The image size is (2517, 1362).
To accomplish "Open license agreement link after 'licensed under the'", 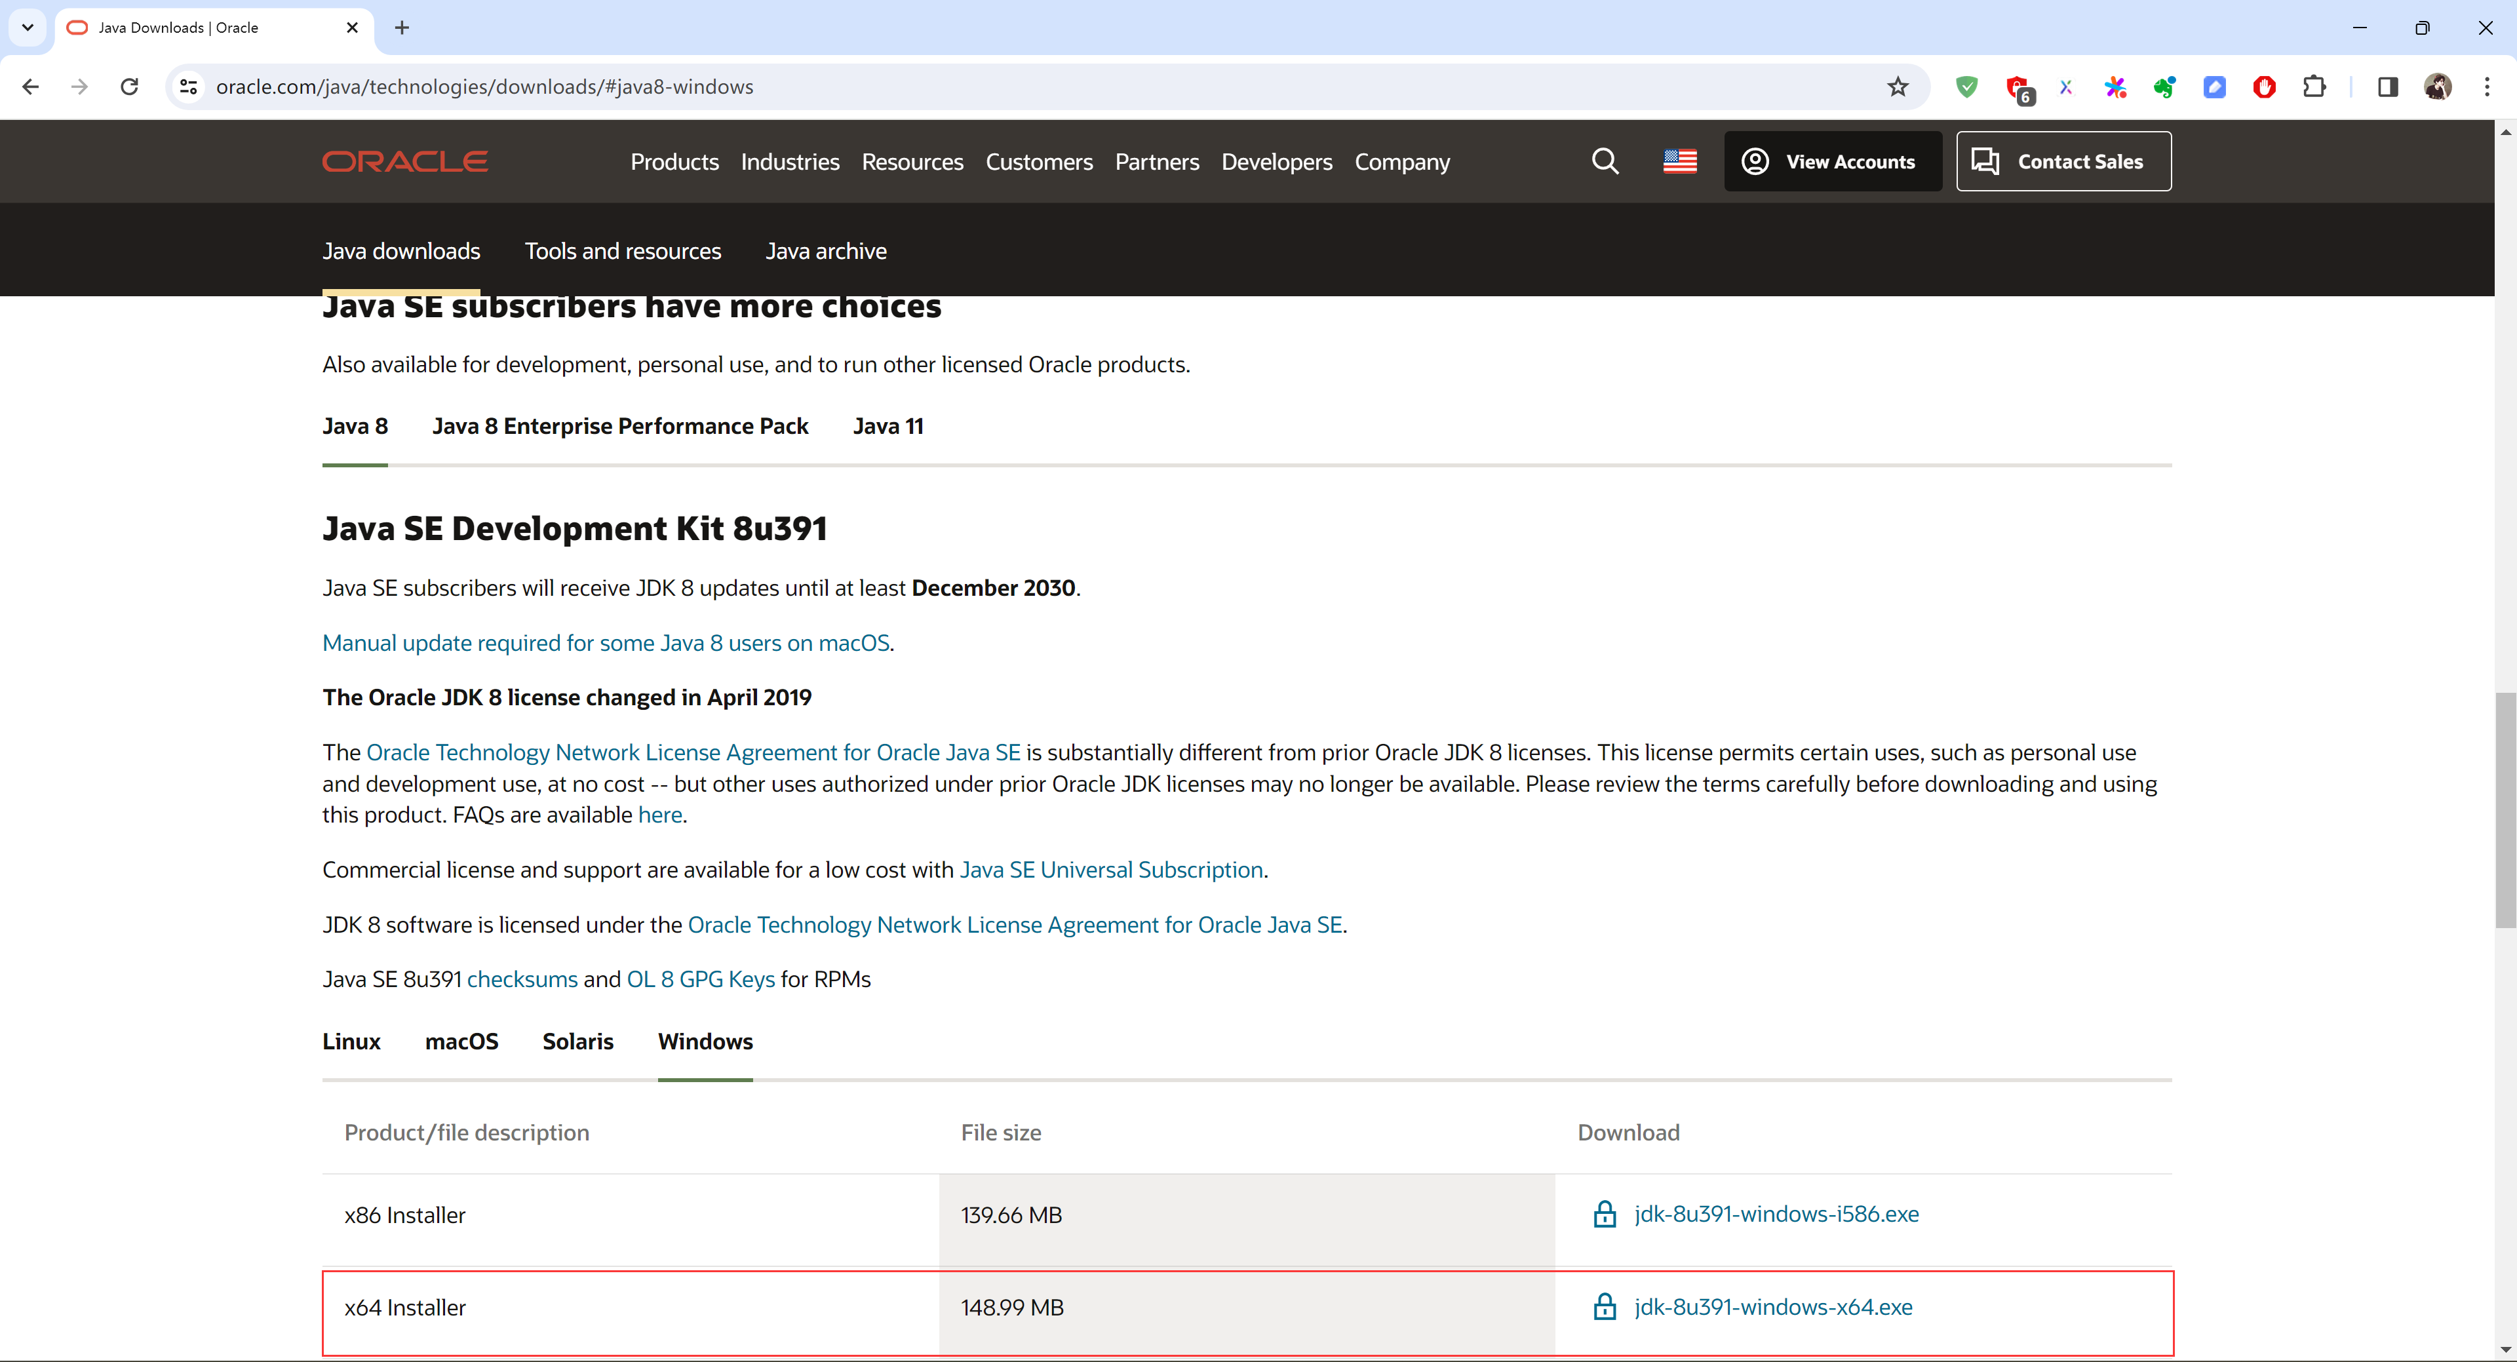I will click(x=1015, y=925).
